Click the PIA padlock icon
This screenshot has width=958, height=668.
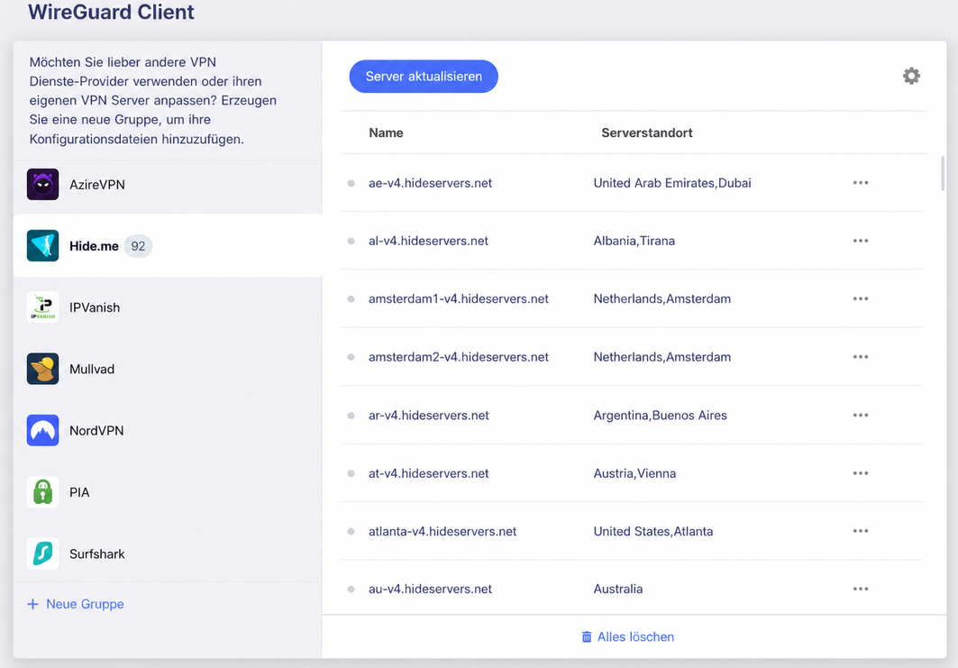click(x=42, y=492)
